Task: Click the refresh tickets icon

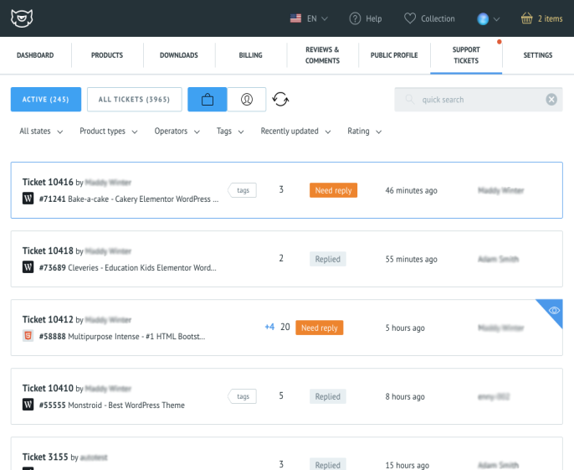Action: (281, 100)
